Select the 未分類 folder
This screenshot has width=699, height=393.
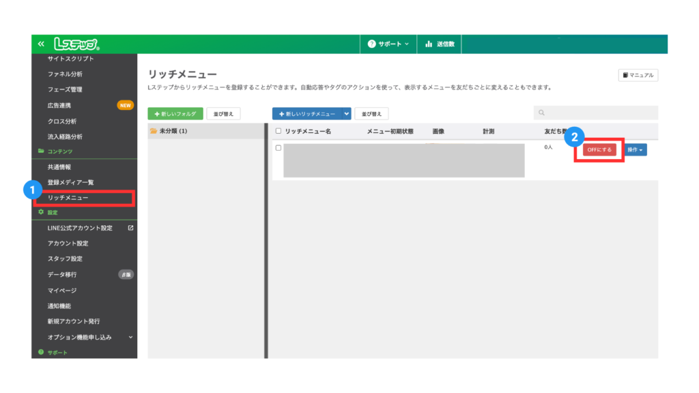tap(169, 131)
